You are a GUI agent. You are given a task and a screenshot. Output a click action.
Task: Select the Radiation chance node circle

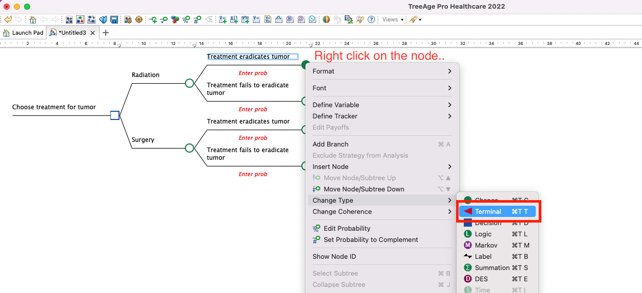[189, 83]
